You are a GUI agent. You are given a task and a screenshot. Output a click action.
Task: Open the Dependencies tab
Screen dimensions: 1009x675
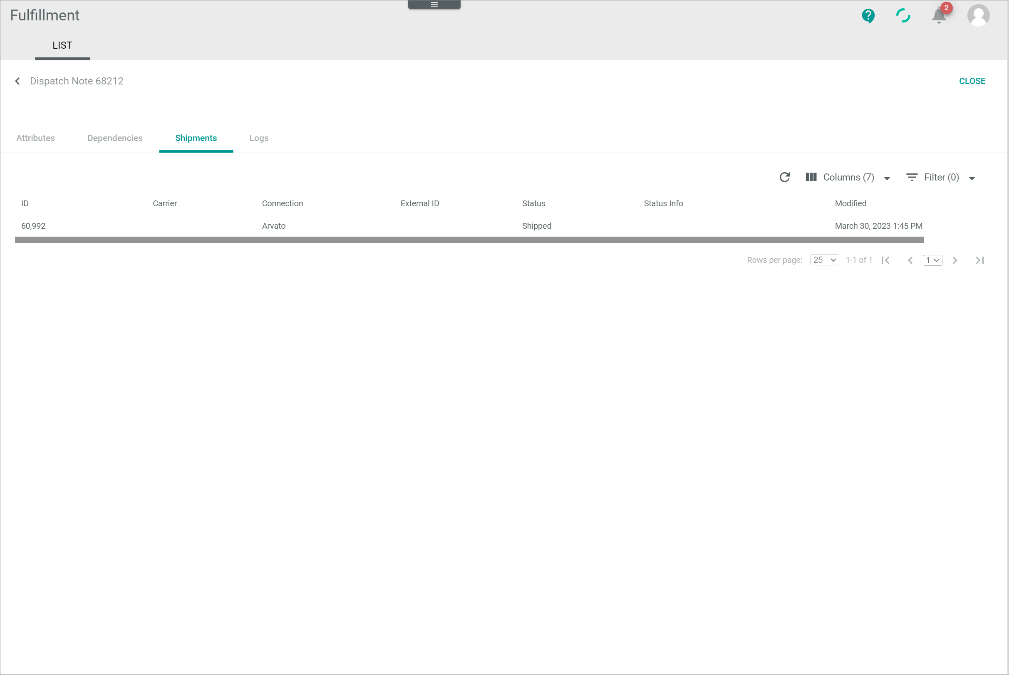coord(114,138)
